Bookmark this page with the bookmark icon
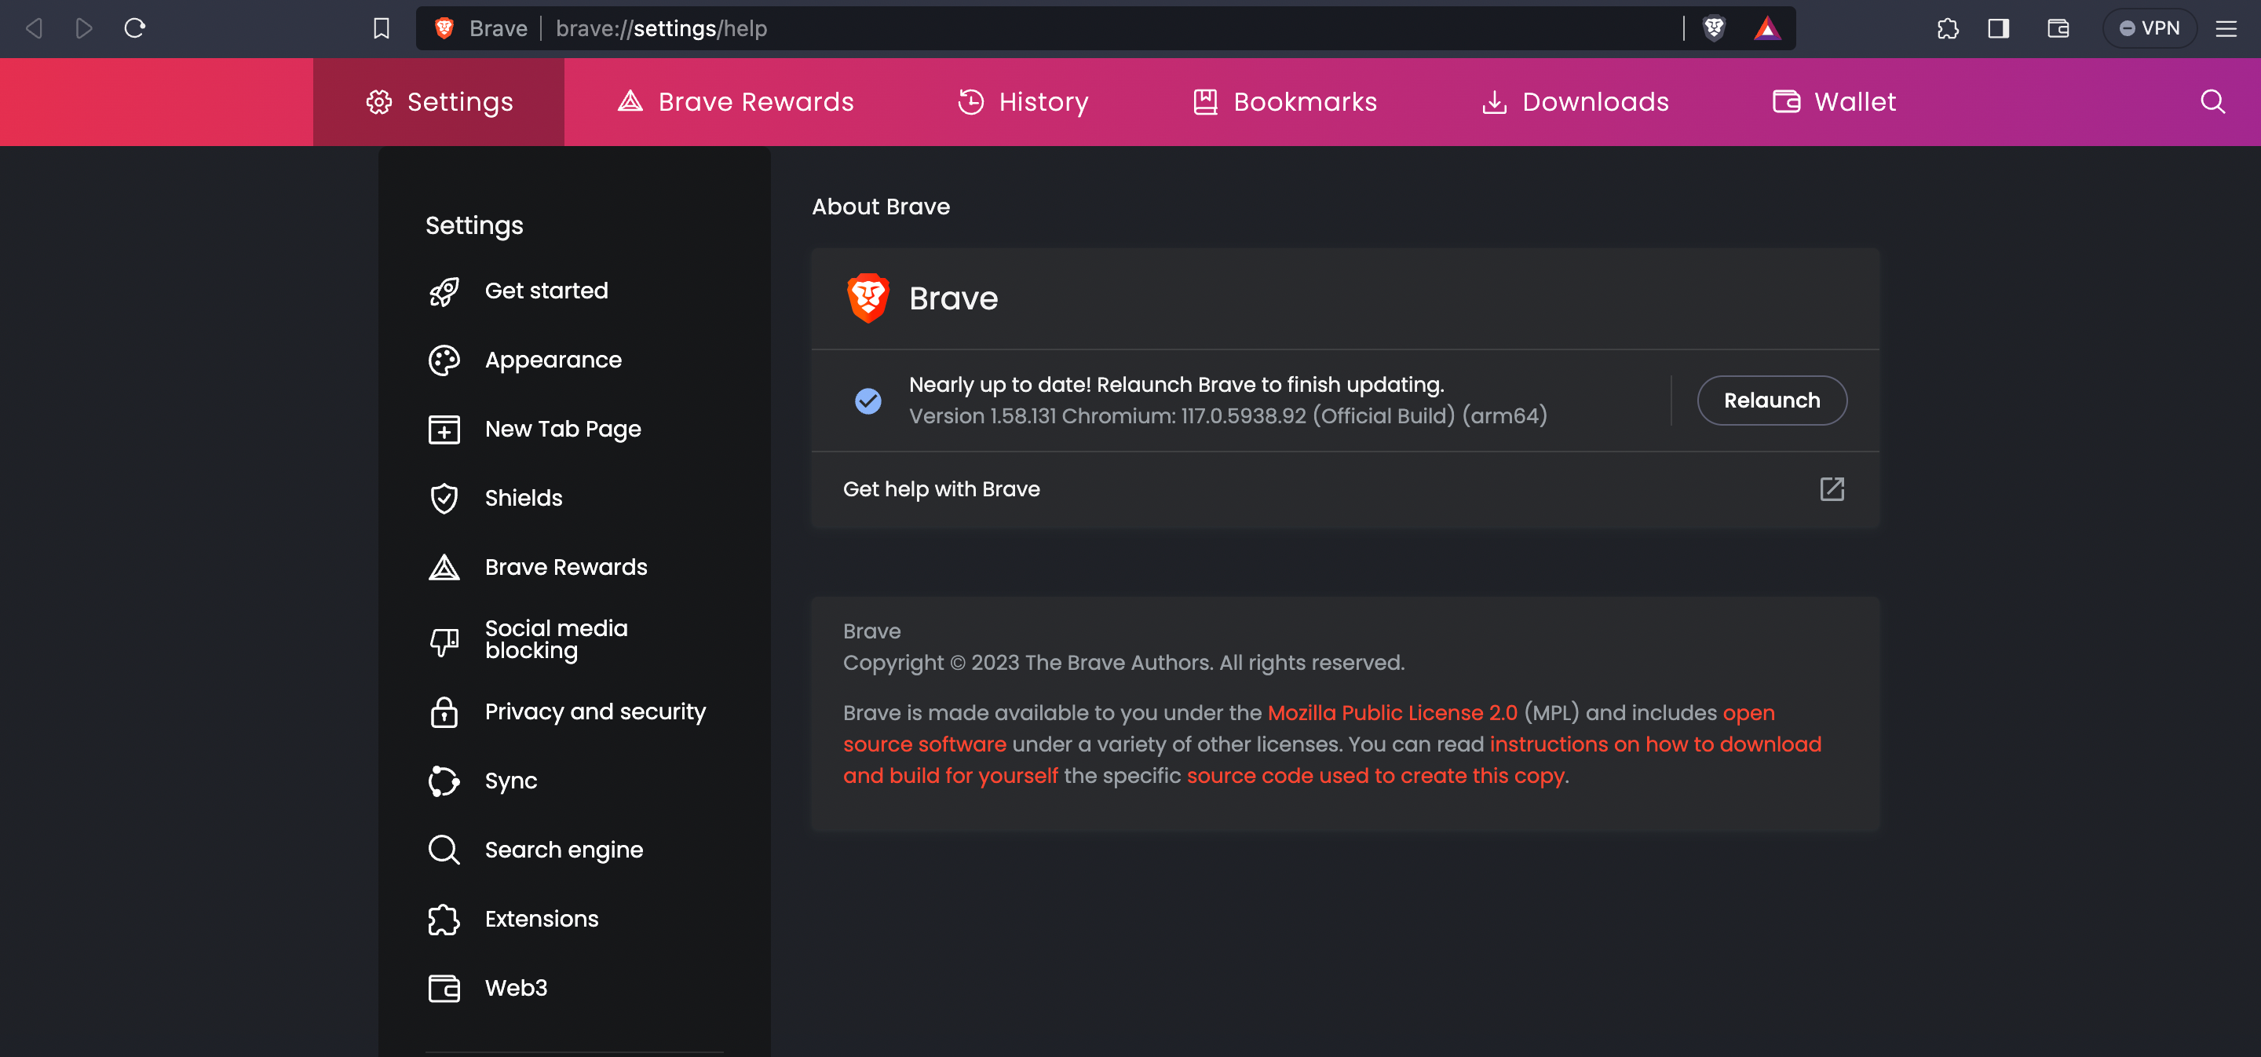The width and height of the screenshot is (2261, 1057). tap(381, 29)
